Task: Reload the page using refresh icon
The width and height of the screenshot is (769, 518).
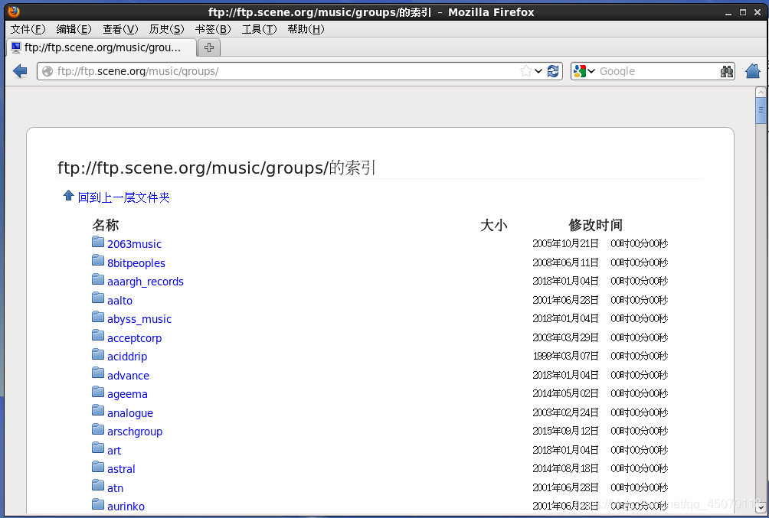Action: [x=553, y=71]
